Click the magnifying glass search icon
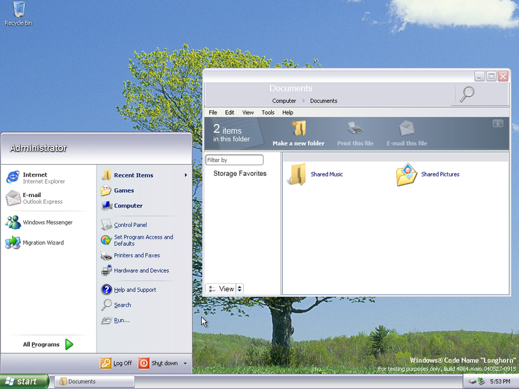 (x=466, y=95)
